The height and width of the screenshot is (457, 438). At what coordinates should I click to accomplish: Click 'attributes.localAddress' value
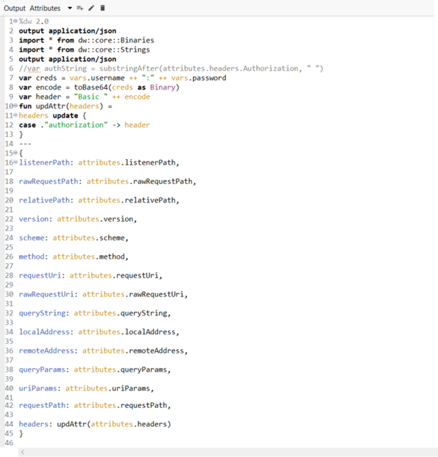click(x=127, y=332)
